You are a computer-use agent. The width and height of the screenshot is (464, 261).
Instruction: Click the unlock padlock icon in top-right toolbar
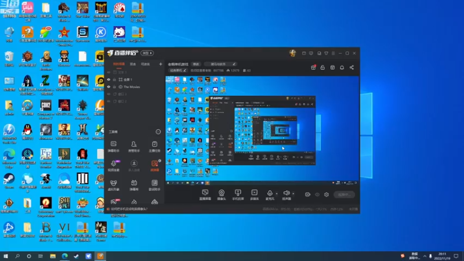click(x=322, y=67)
